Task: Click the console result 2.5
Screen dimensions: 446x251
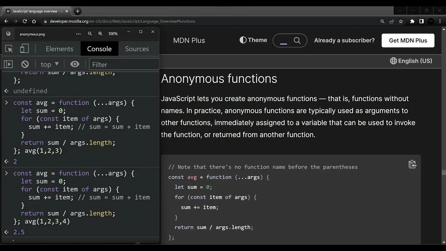Action: point(19,232)
